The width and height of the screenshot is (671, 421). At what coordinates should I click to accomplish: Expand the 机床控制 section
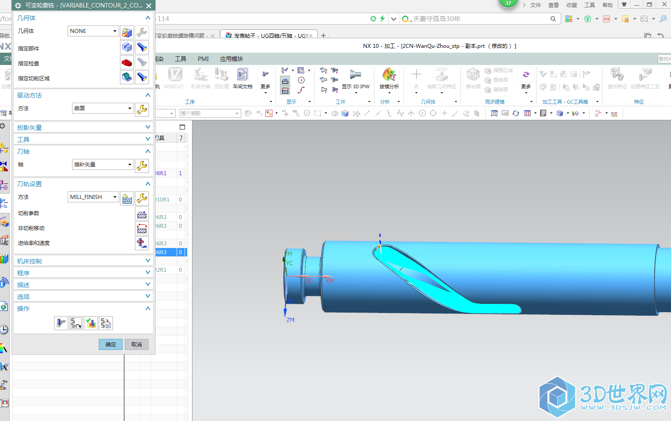tap(83, 261)
